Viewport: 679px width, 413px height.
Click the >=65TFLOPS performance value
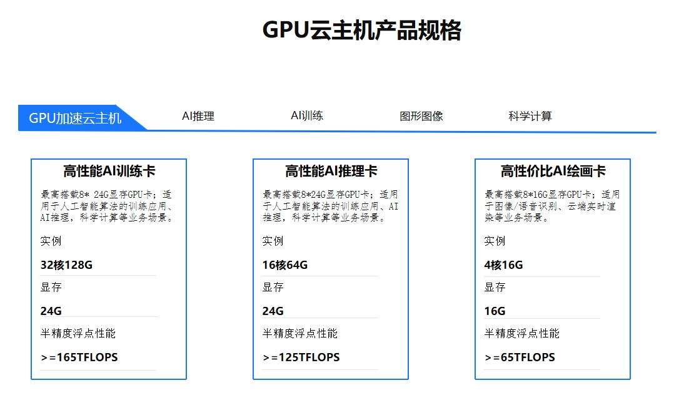pyautogui.click(x=520, y=357)
